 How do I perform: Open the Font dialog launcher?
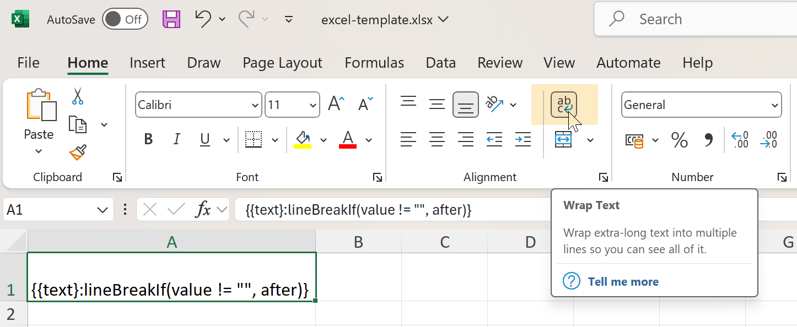click(378, 177)
